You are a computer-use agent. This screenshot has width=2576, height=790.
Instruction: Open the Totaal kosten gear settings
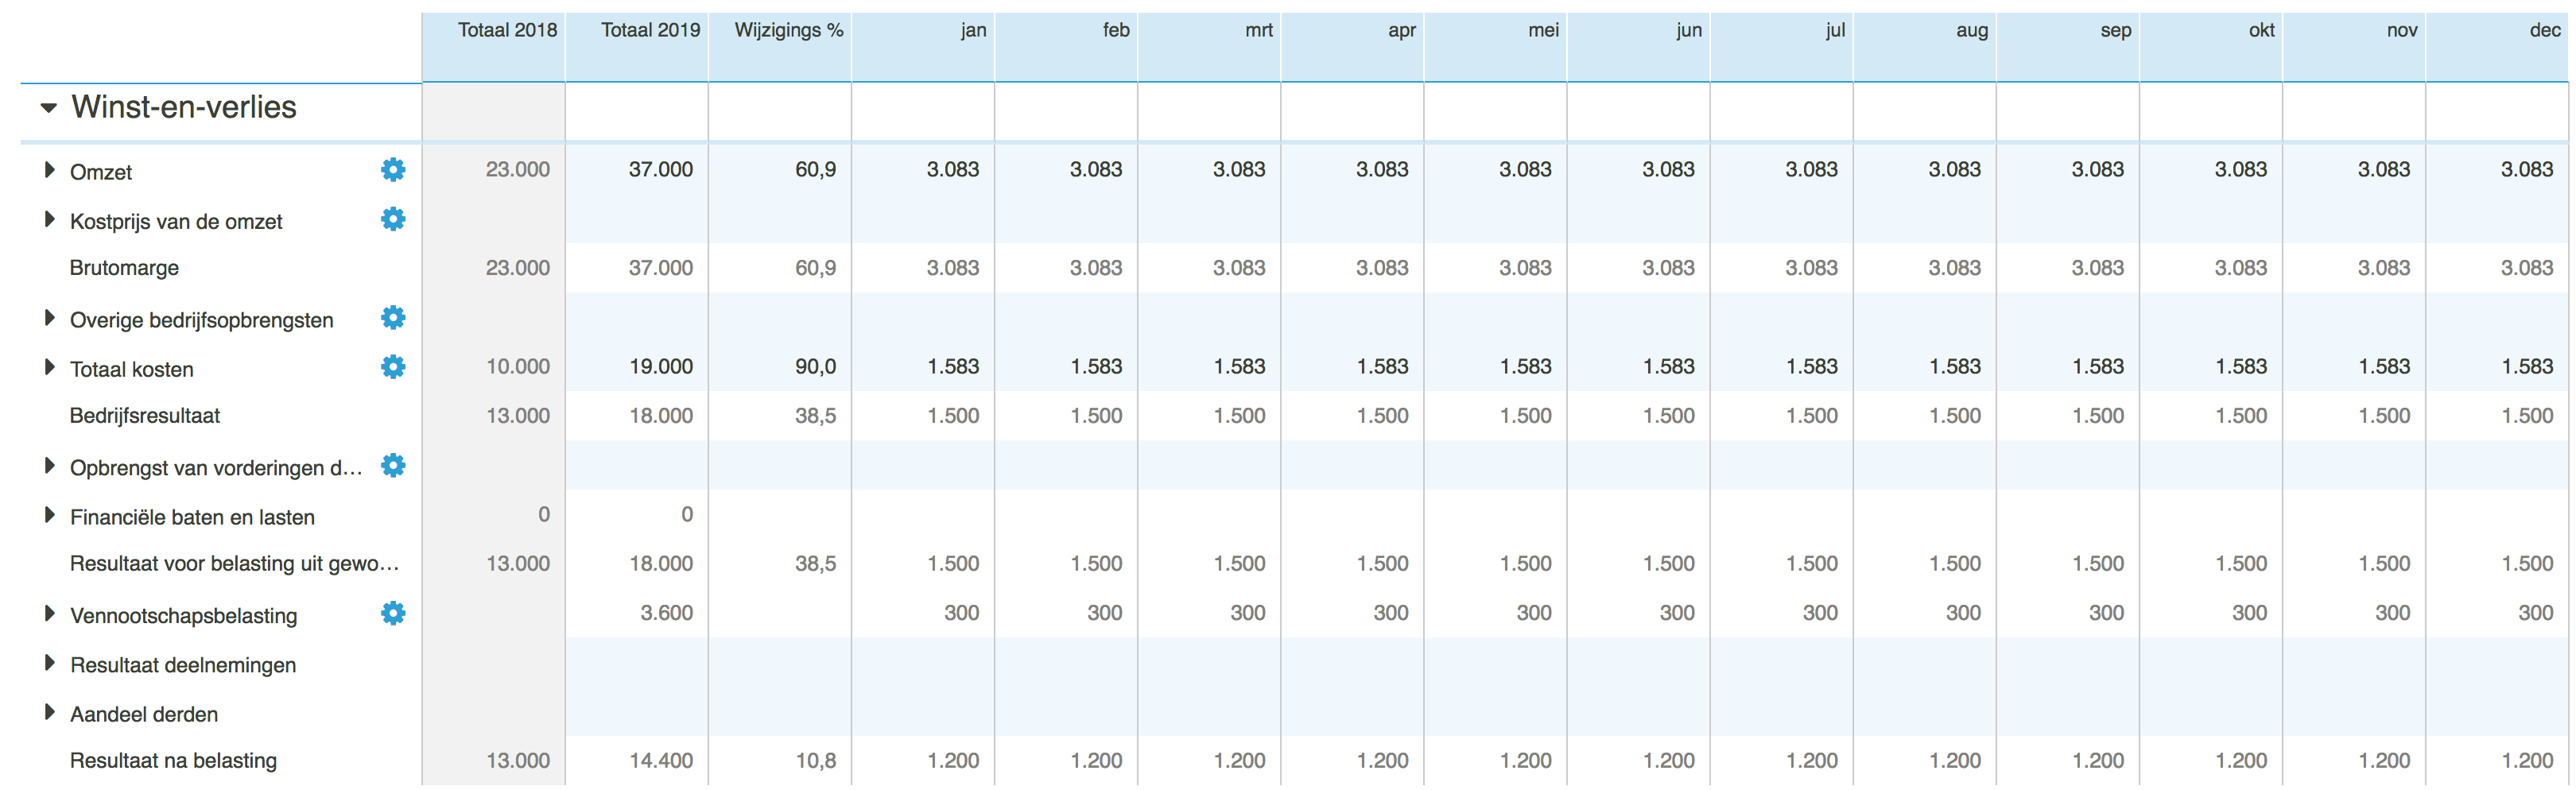pyautogui.click(x=393, y=367)
